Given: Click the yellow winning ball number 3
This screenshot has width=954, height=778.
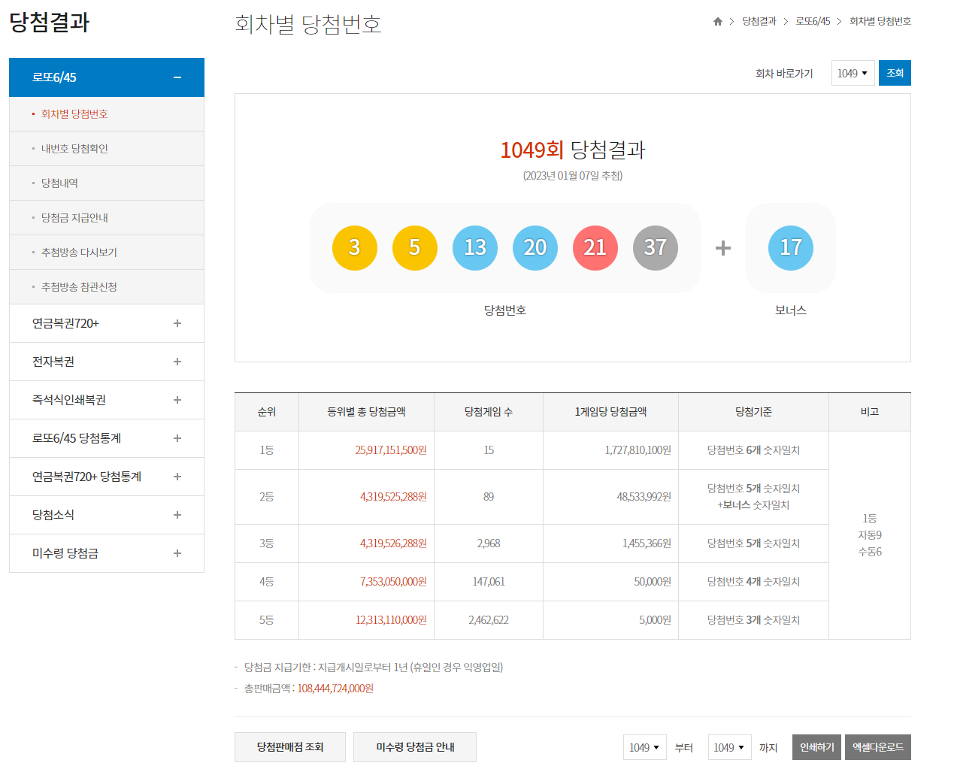Looking at the screenshot, I should click(x=355, y=247).
